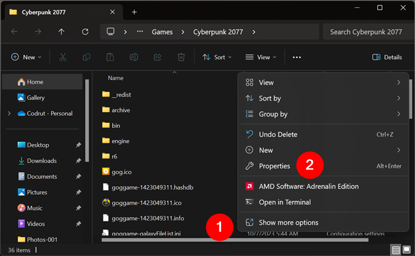Click the Games breadcrumb in address bar
The height and width of the screenshot is (256, 415).
163,31
